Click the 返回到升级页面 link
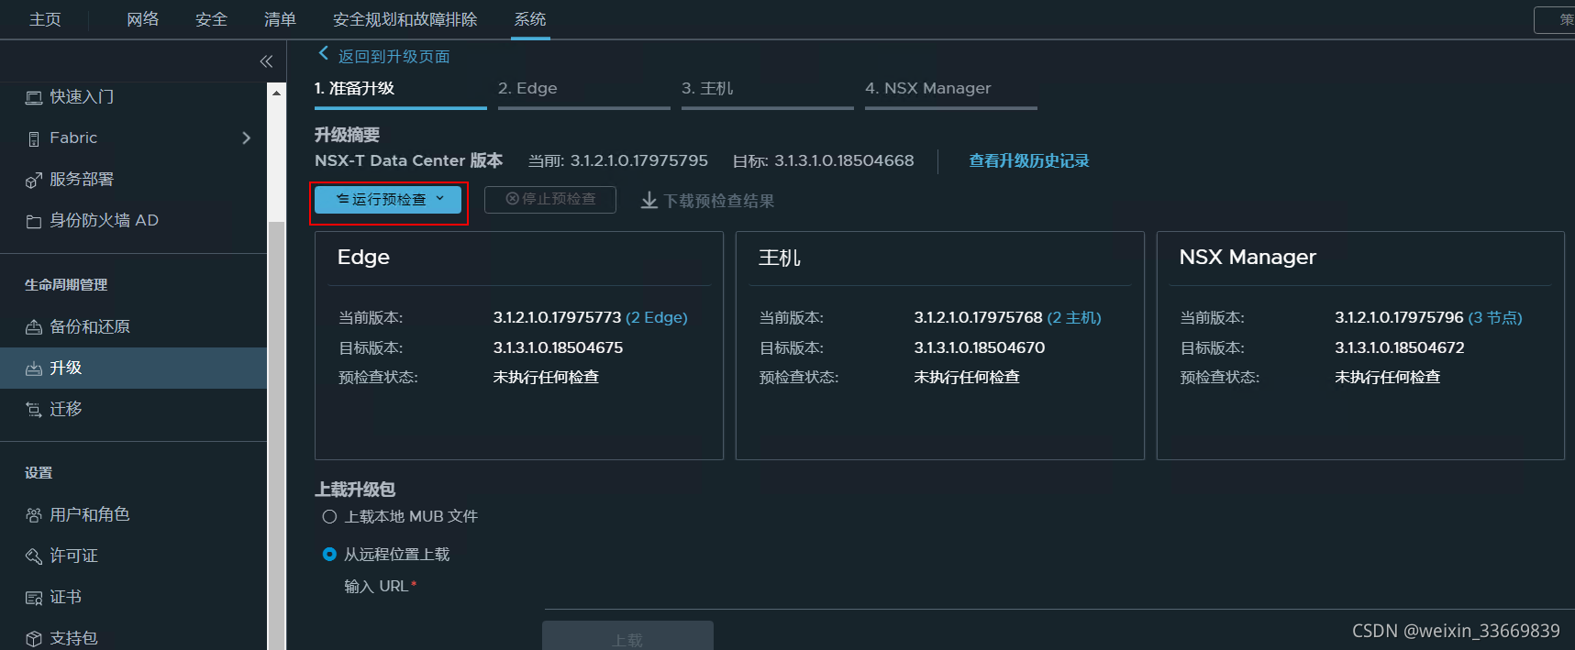1575x650 pixels. coord(394,57)
